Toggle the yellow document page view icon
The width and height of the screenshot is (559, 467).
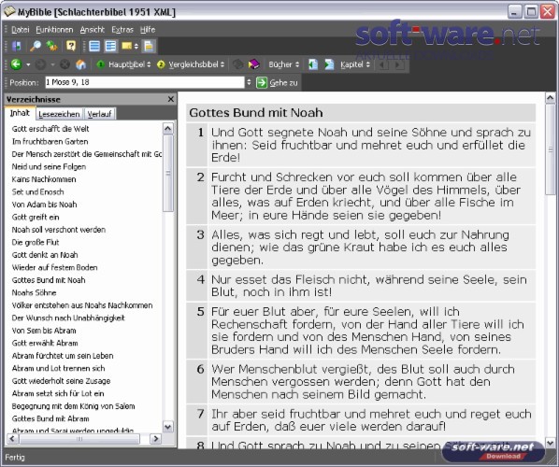pyautogui.click(x=149, y=47)
